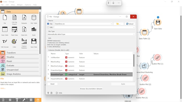Add the Data Table widget from panel
Viewport: 182px width, 102px height.
tap(5, 31)
